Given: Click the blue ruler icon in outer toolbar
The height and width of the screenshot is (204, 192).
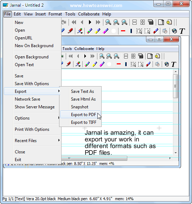Looking at the screenshot, I should [x=131, y=31].
